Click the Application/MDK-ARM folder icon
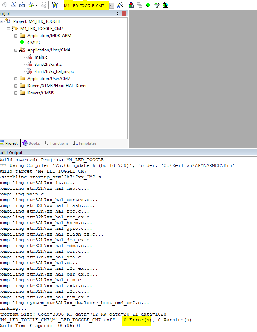 pos(22,36)
